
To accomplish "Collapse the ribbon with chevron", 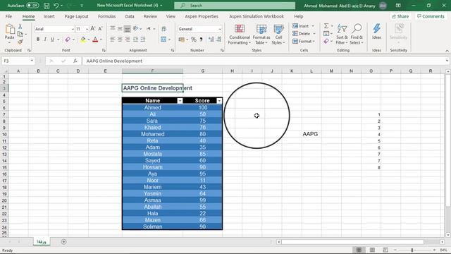I will tap(447, 51).
